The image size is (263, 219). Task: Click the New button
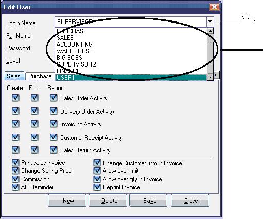(x=67, y=201)
